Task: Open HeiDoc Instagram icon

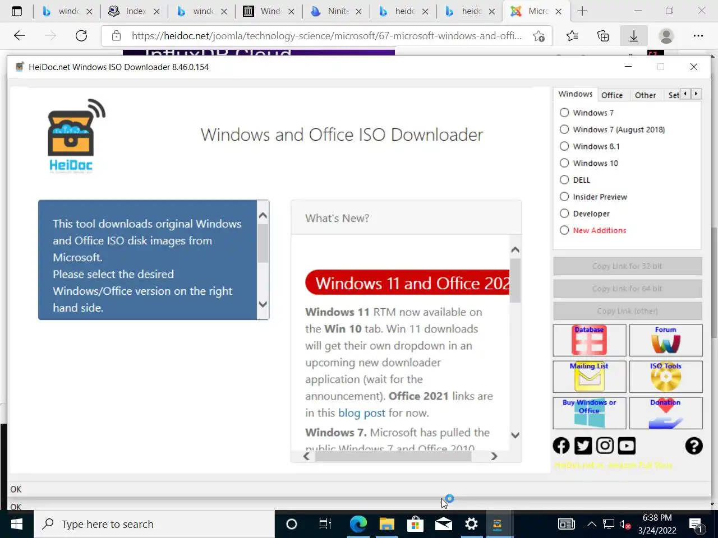Action: click(605, 446)
